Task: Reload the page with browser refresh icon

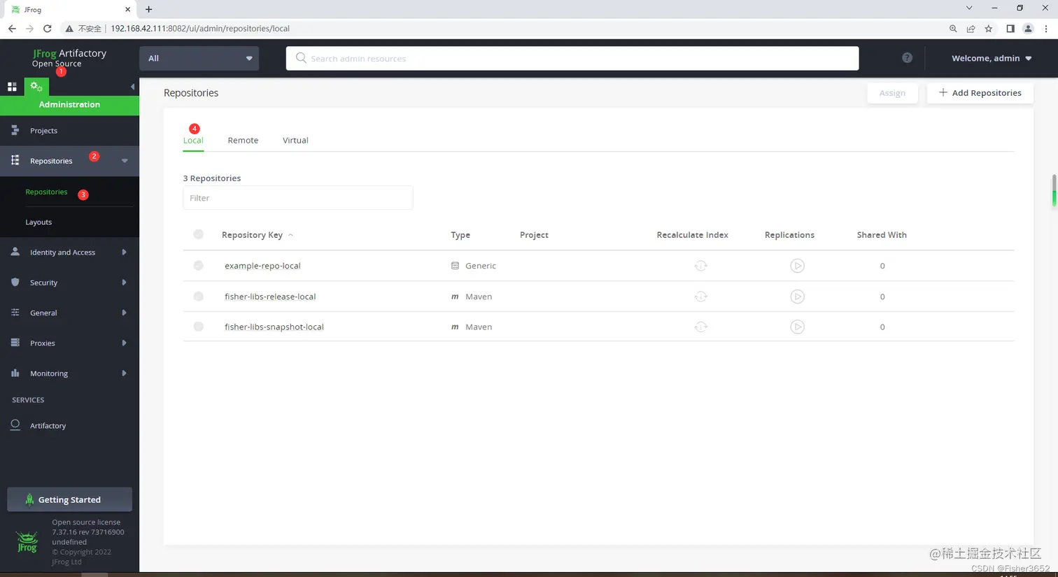Action: pyautogui.click(x=48, y=29)
